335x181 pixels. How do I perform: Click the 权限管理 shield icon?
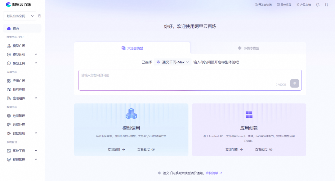(x=9, y=160)
